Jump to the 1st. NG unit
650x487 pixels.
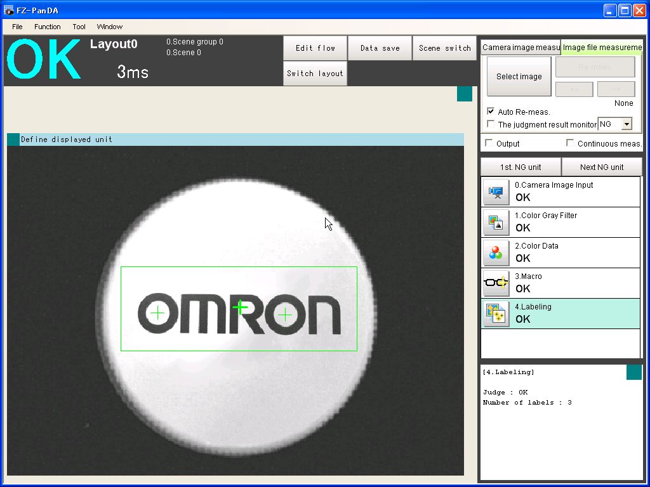[521, 167]
